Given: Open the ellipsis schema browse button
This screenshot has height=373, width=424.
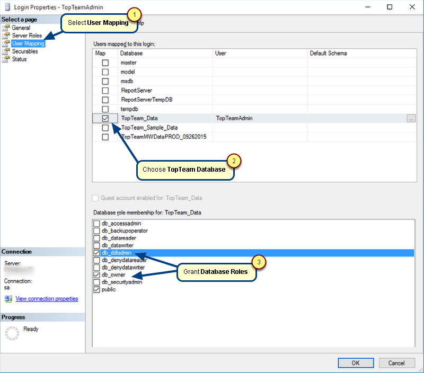Looking at the screenshot, I should (411, 119).
